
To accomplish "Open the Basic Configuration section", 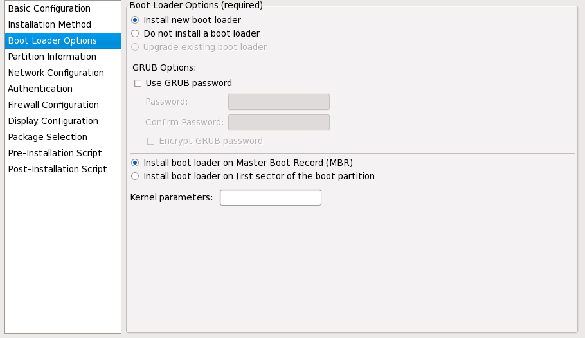I will tap(49, 8).
